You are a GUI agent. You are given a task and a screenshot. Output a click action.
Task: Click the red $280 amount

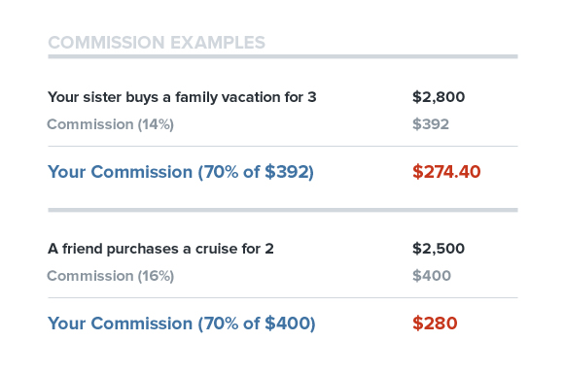click(435, 324)
